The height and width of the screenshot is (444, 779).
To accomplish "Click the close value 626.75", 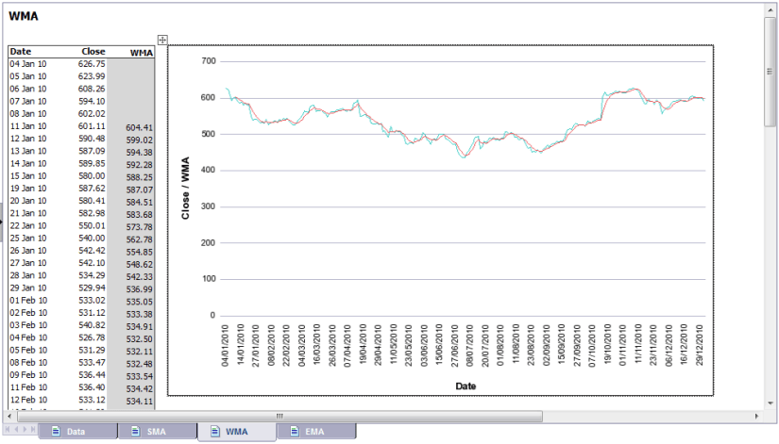I will 92,64.
